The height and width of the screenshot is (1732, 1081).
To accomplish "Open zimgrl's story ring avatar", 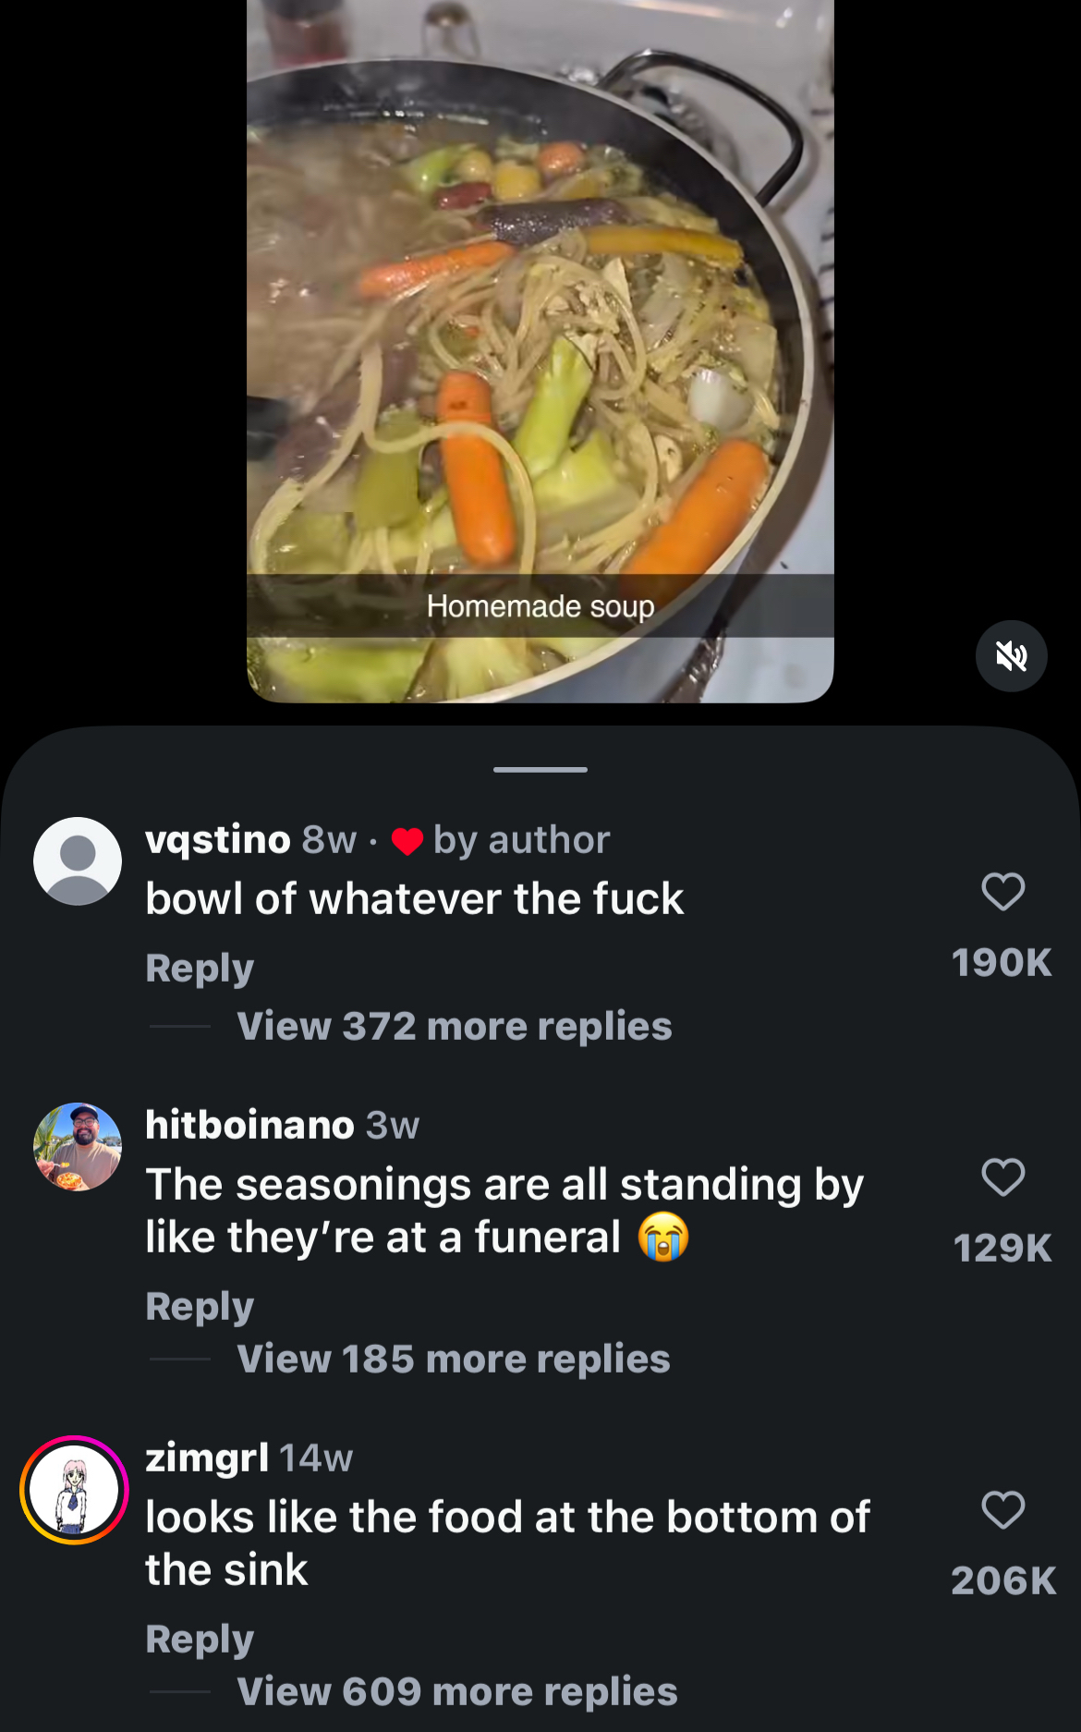I will [75, 1489].
